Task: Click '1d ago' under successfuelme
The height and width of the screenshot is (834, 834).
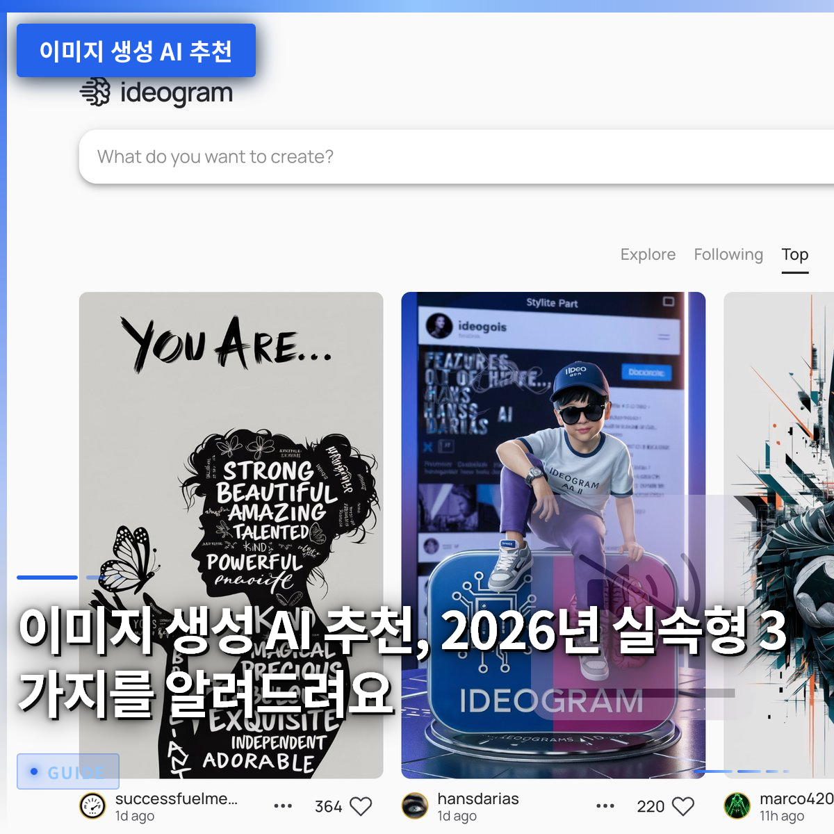Action: click(x=135, y=816)
